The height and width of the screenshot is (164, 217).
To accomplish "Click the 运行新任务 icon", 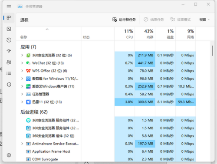I will 115,20.
